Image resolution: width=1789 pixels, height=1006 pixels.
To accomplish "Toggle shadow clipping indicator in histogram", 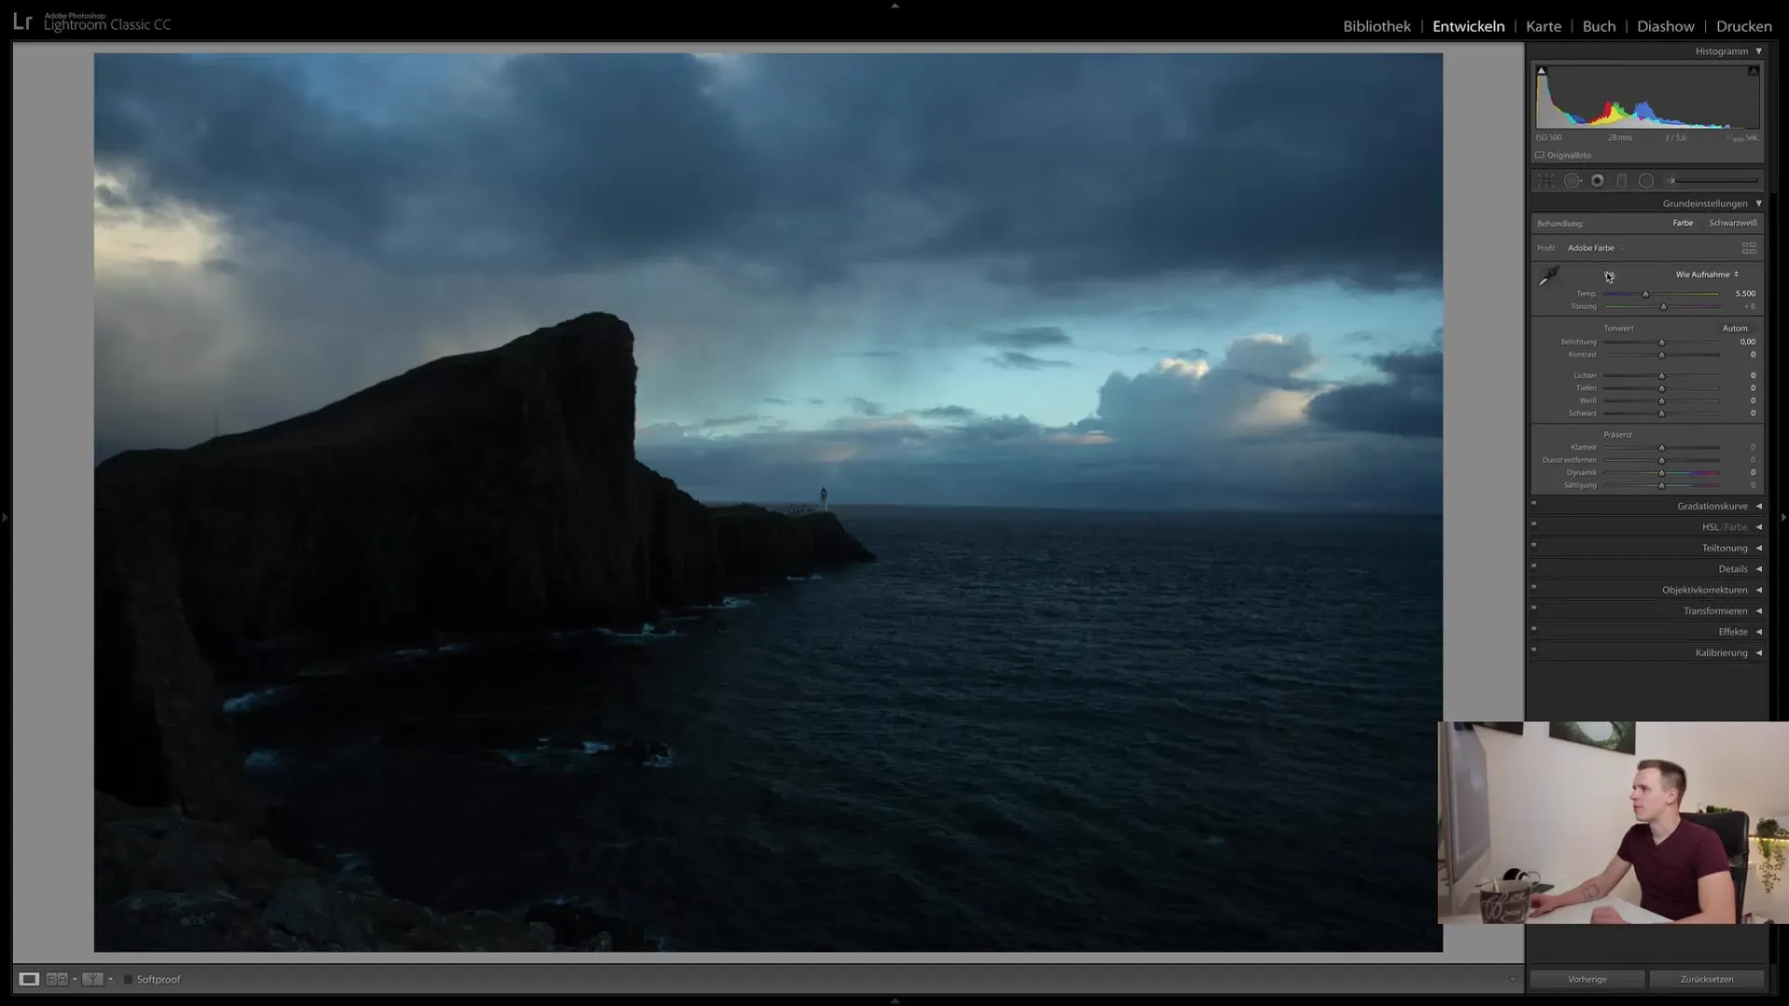I will (1541, 71).
